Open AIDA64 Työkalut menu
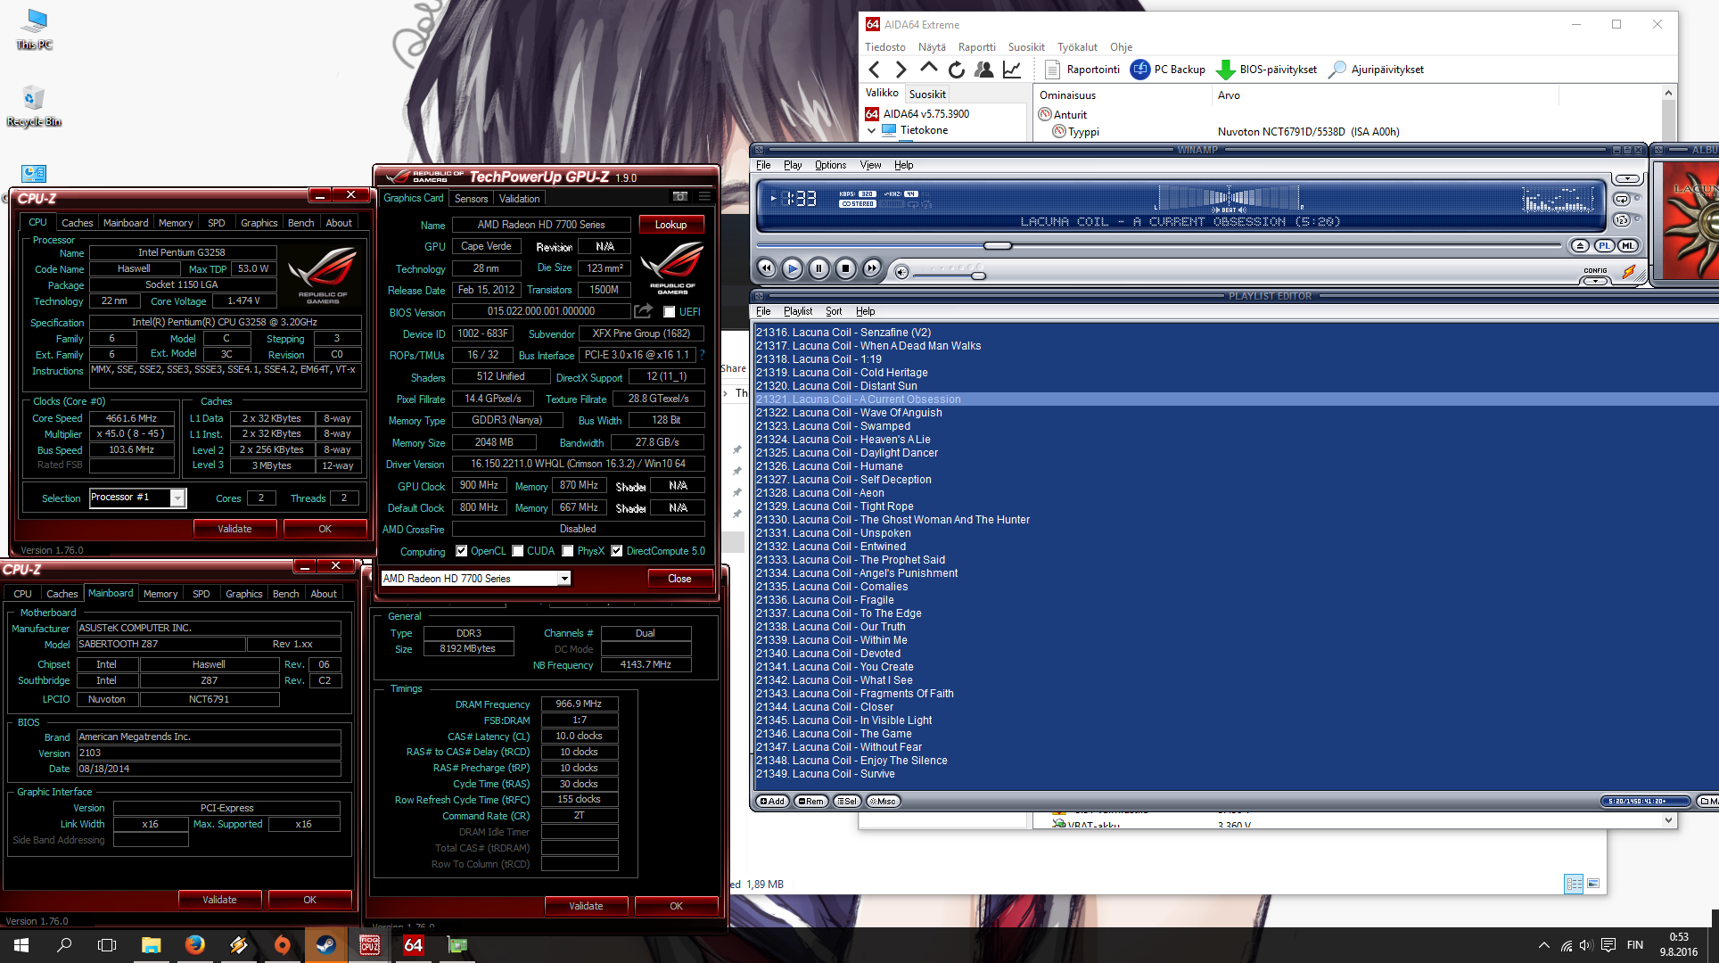This screenshot has width=1719, height=963. coord(1077,47)
